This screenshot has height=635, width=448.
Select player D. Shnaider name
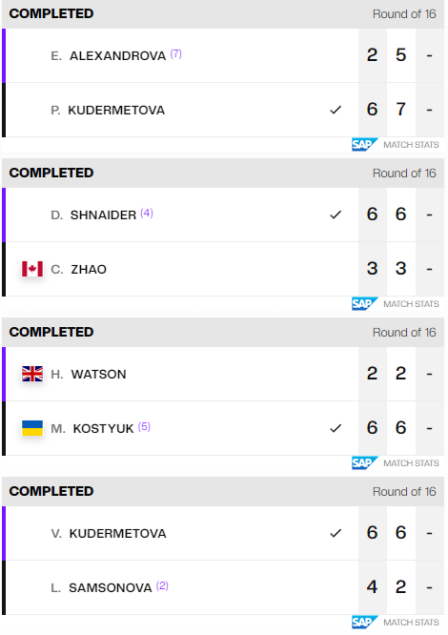(x=93, y=215)
